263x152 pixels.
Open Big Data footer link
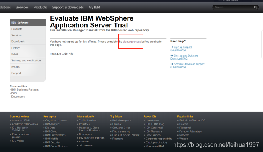(x=50, y=128)
